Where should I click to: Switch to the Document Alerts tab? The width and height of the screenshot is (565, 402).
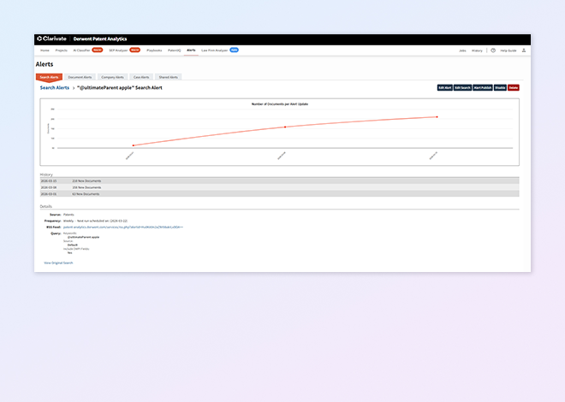pyautogui.click(x=80, y=77)
